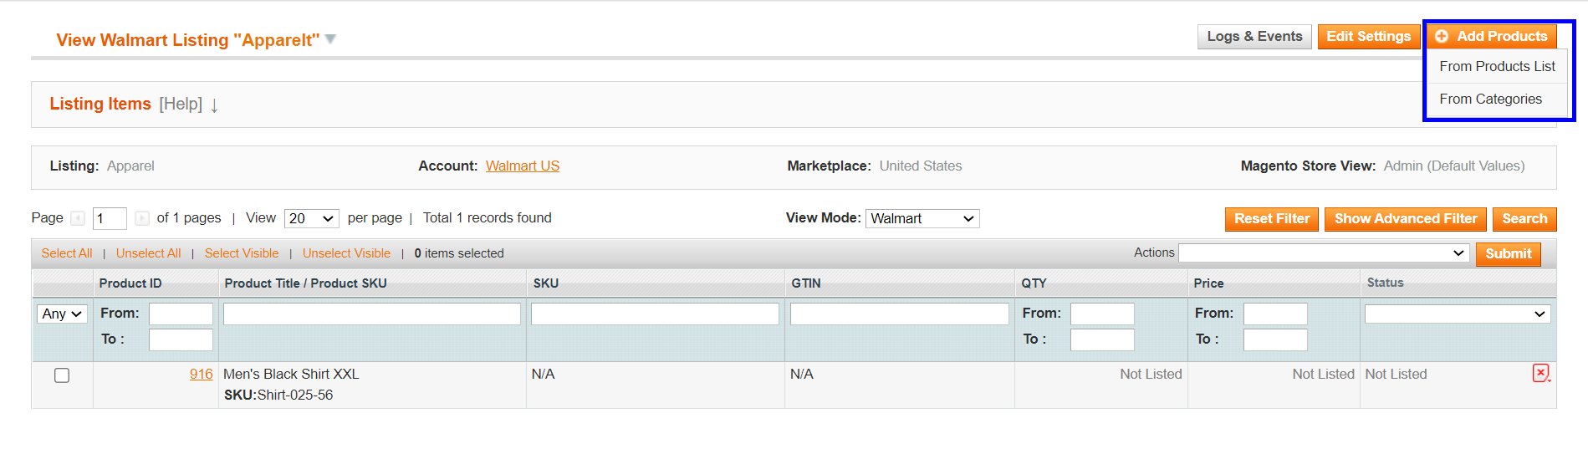Choose From Products List menu option
This screenshot has width=1588, height=449.
(1497, 66)
